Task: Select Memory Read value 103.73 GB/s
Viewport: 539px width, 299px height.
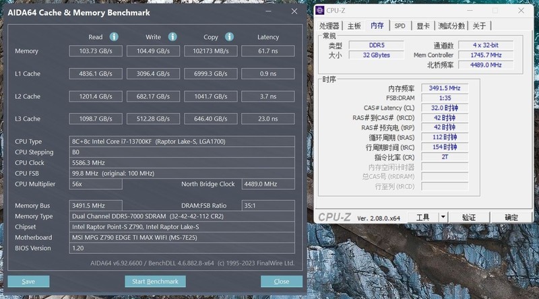Action: point(96,51)
